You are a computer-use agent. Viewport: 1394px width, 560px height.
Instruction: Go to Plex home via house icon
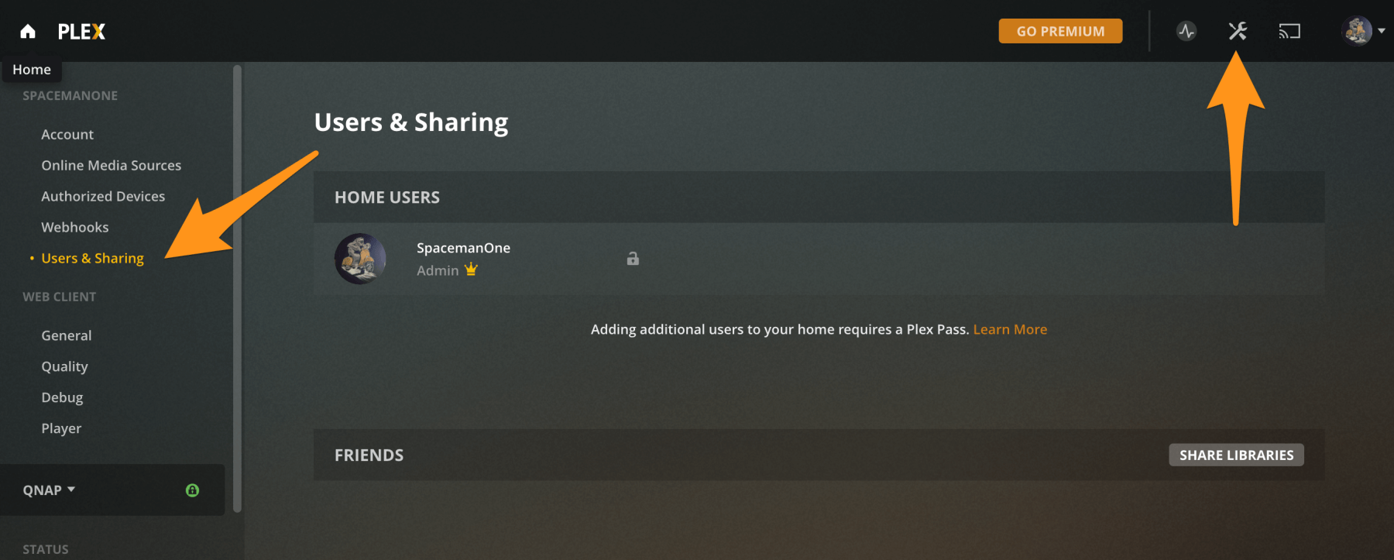click(28, 32)
